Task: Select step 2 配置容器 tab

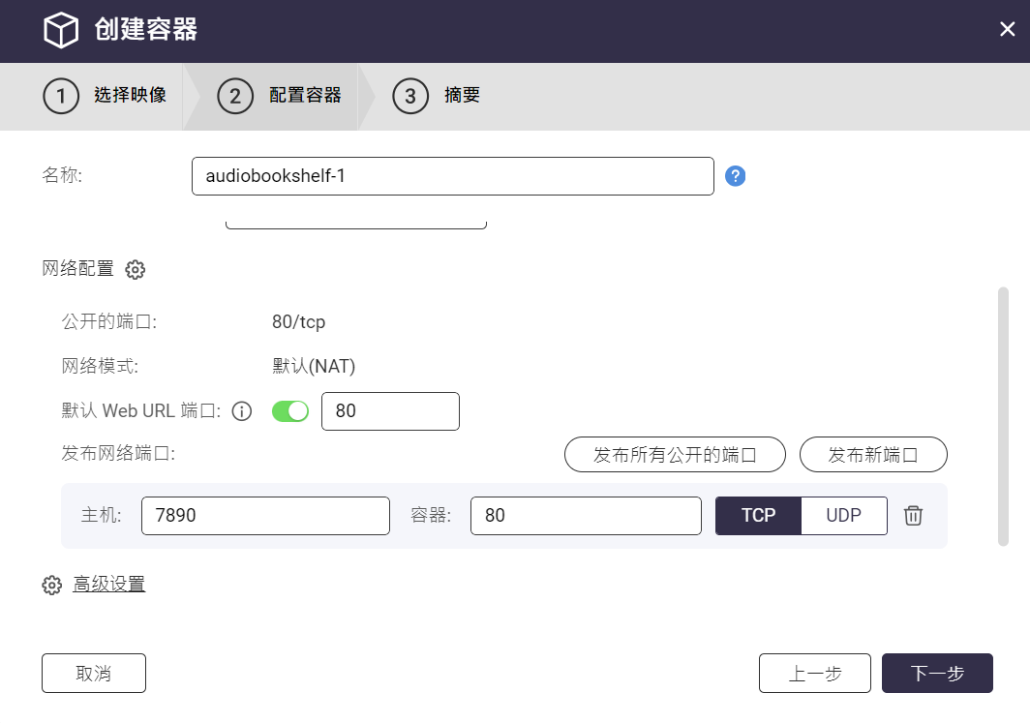Action: [x=280, y=96]
